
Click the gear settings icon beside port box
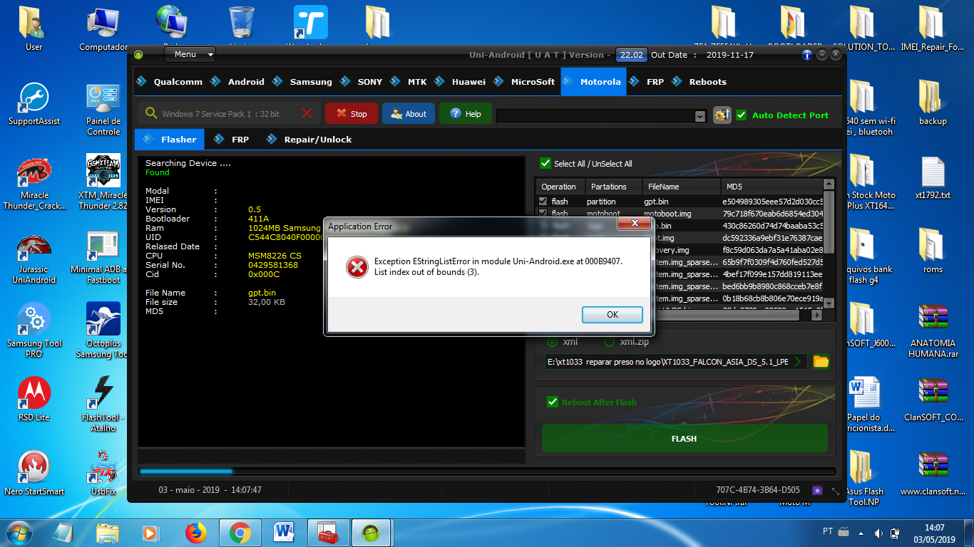pyautogui.click(x=722, y=115)
